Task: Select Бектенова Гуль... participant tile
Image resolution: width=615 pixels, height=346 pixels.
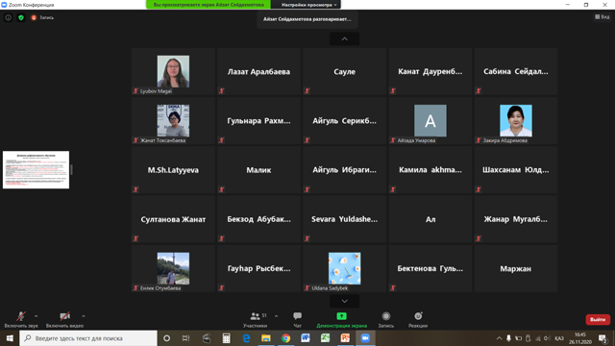Action: click(430, 268)
